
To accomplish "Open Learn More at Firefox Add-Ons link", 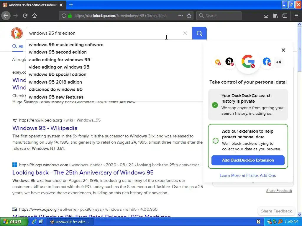I will pyautogui.click(x=248, y=175).
